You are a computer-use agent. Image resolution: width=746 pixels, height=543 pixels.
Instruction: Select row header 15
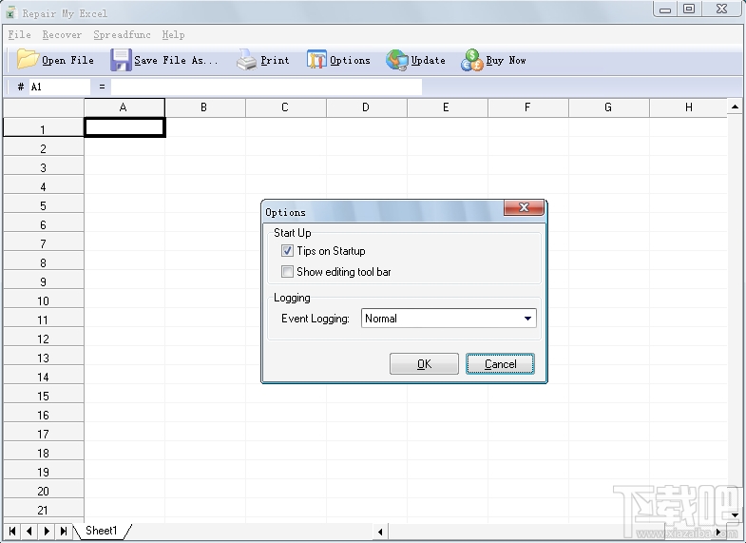pos(44,394)
